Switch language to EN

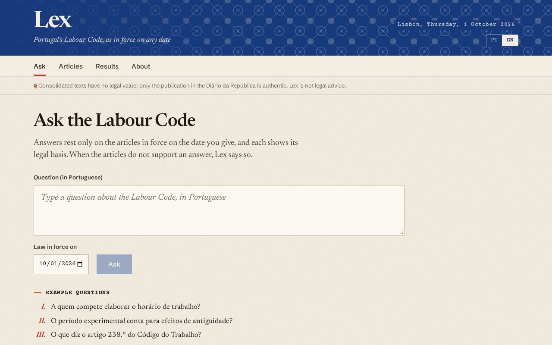click(510, 40)
